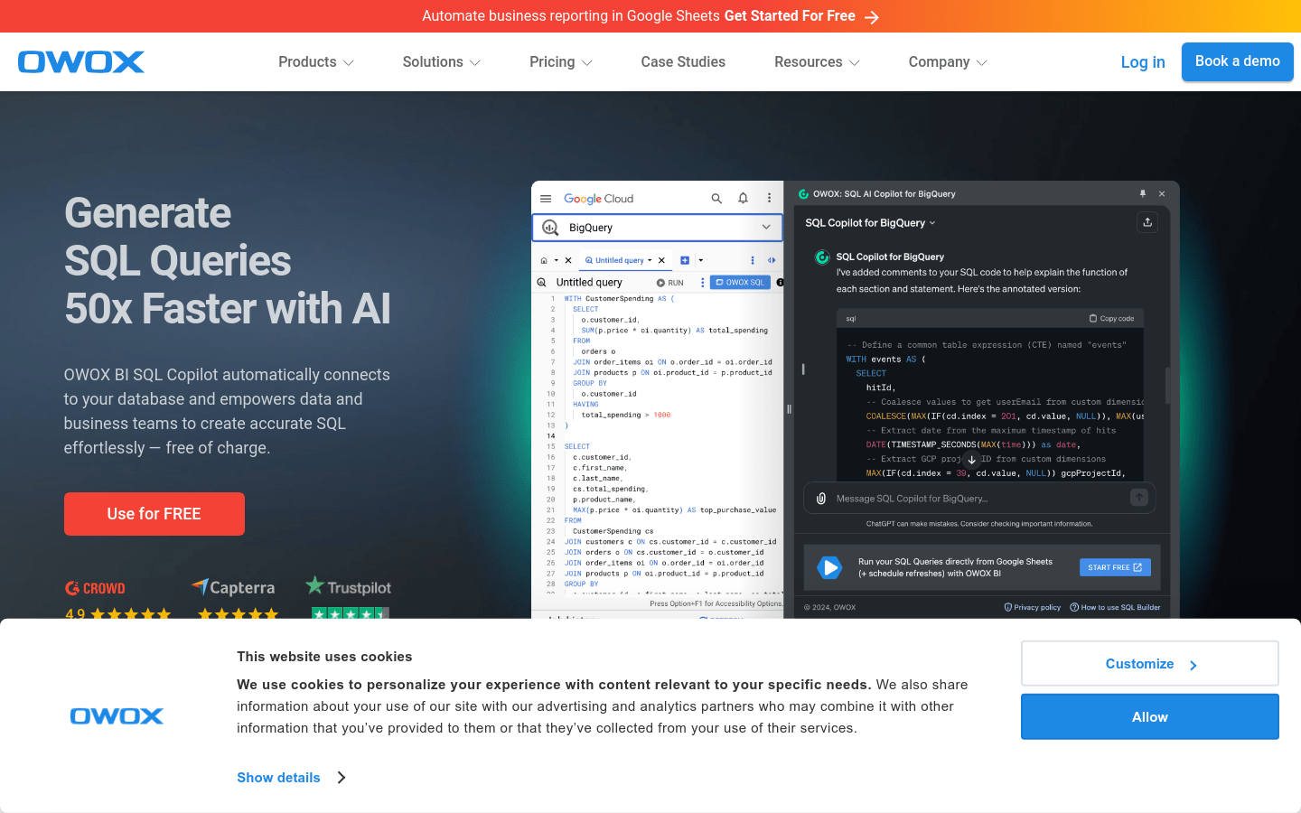The height and width of the screenshot is (813, 1301).
Task: Expand cookie Show details chevron
Action: [x=342, y=778]
